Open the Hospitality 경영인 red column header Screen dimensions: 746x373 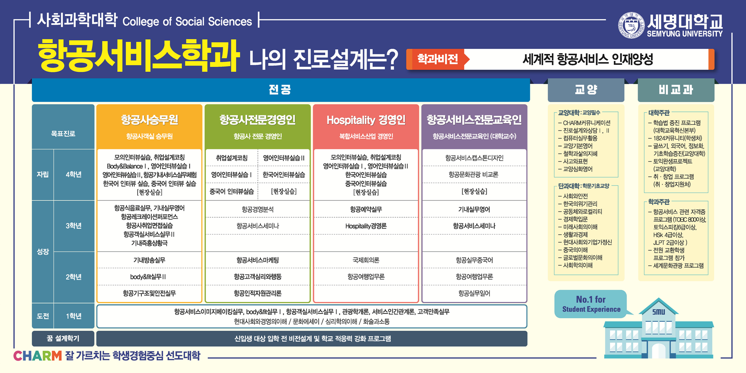(x=366, y=127)
